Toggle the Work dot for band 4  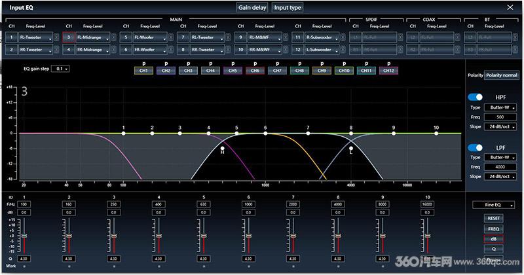(159, 266)
